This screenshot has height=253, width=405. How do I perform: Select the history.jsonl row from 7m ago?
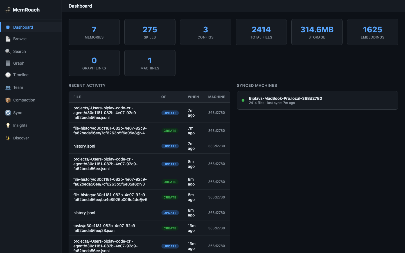tap(149, 146)
